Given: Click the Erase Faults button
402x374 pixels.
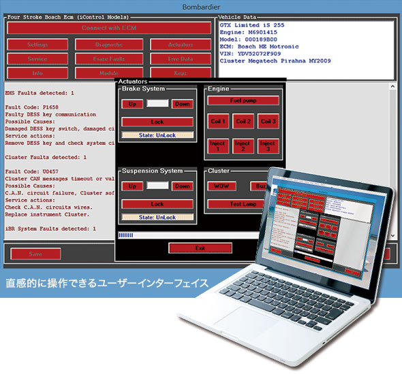Looking at the screenshot, I should pyautogui.click(x=109, y=59).
